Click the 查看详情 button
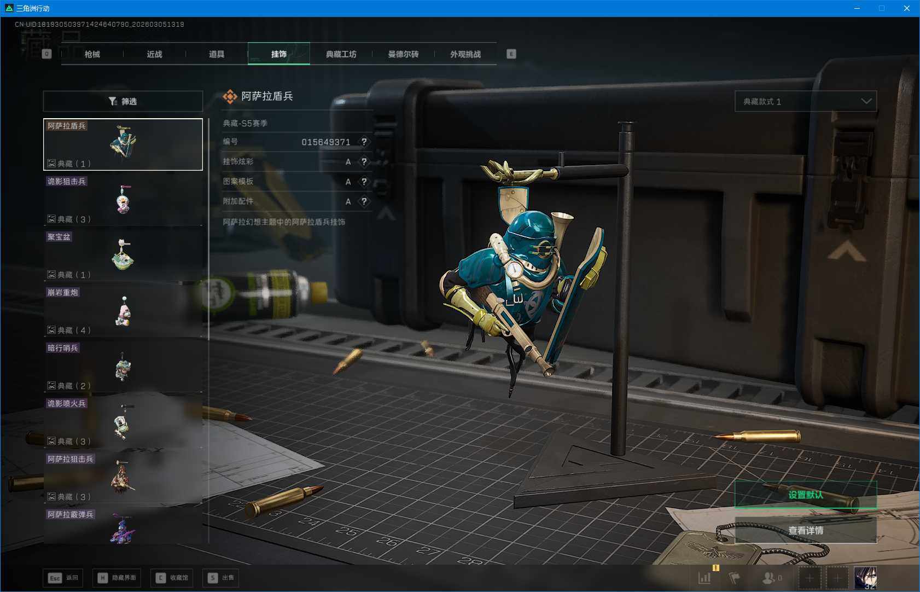Image resolution: width=920 pixels, height=592 pixels. tap(805, 530)
